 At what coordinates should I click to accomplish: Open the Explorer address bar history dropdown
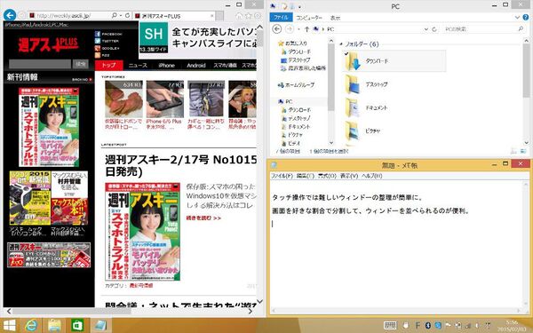[x=426, y=29]
